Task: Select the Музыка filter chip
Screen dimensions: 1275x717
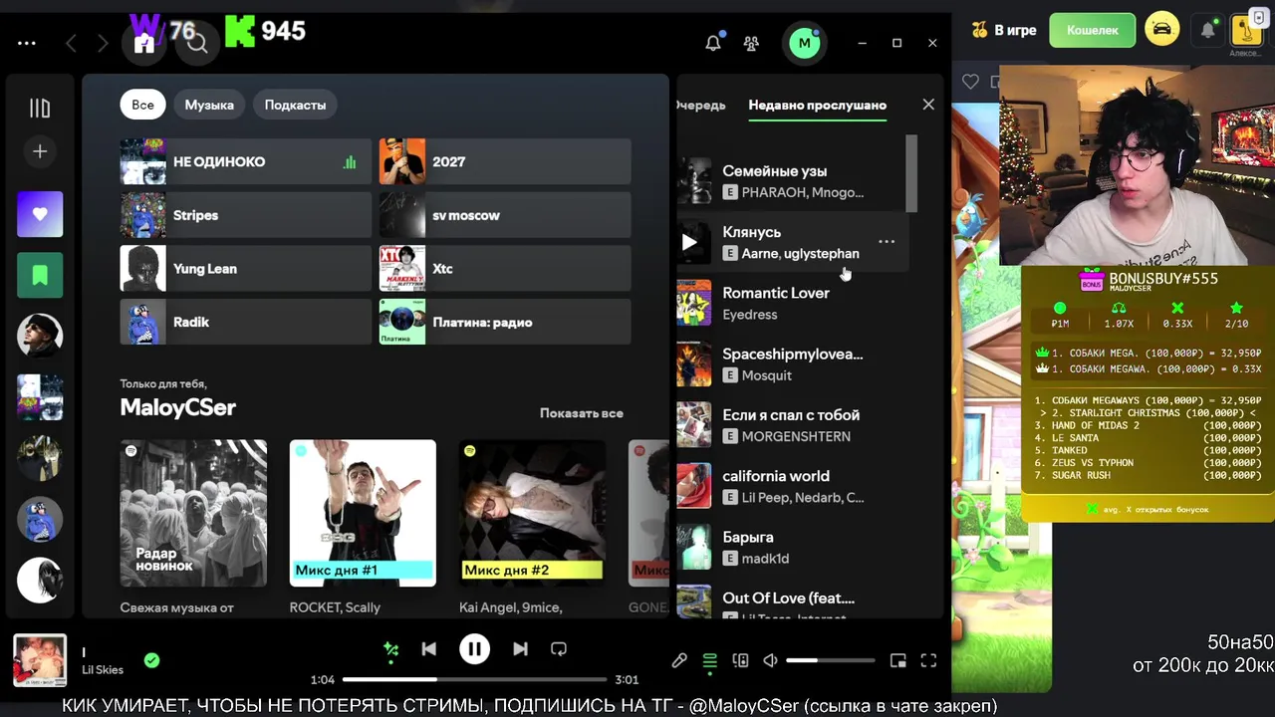Action: pyautogui.click(x=209, y=105)
